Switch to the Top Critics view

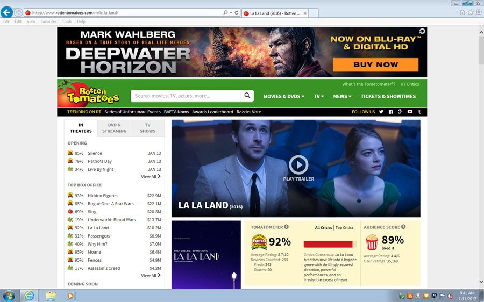tap(345, 228)
